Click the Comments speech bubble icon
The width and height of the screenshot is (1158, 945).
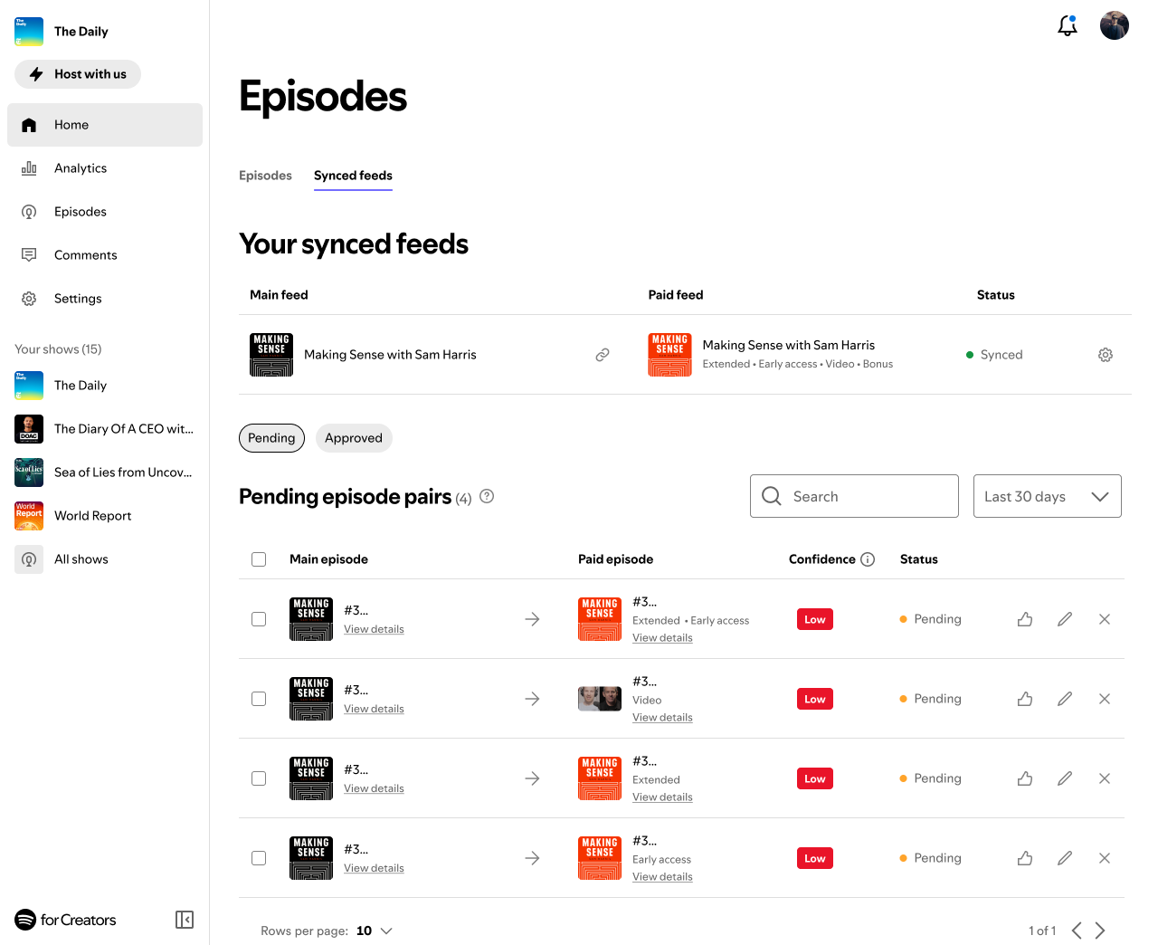pos(29,255)
